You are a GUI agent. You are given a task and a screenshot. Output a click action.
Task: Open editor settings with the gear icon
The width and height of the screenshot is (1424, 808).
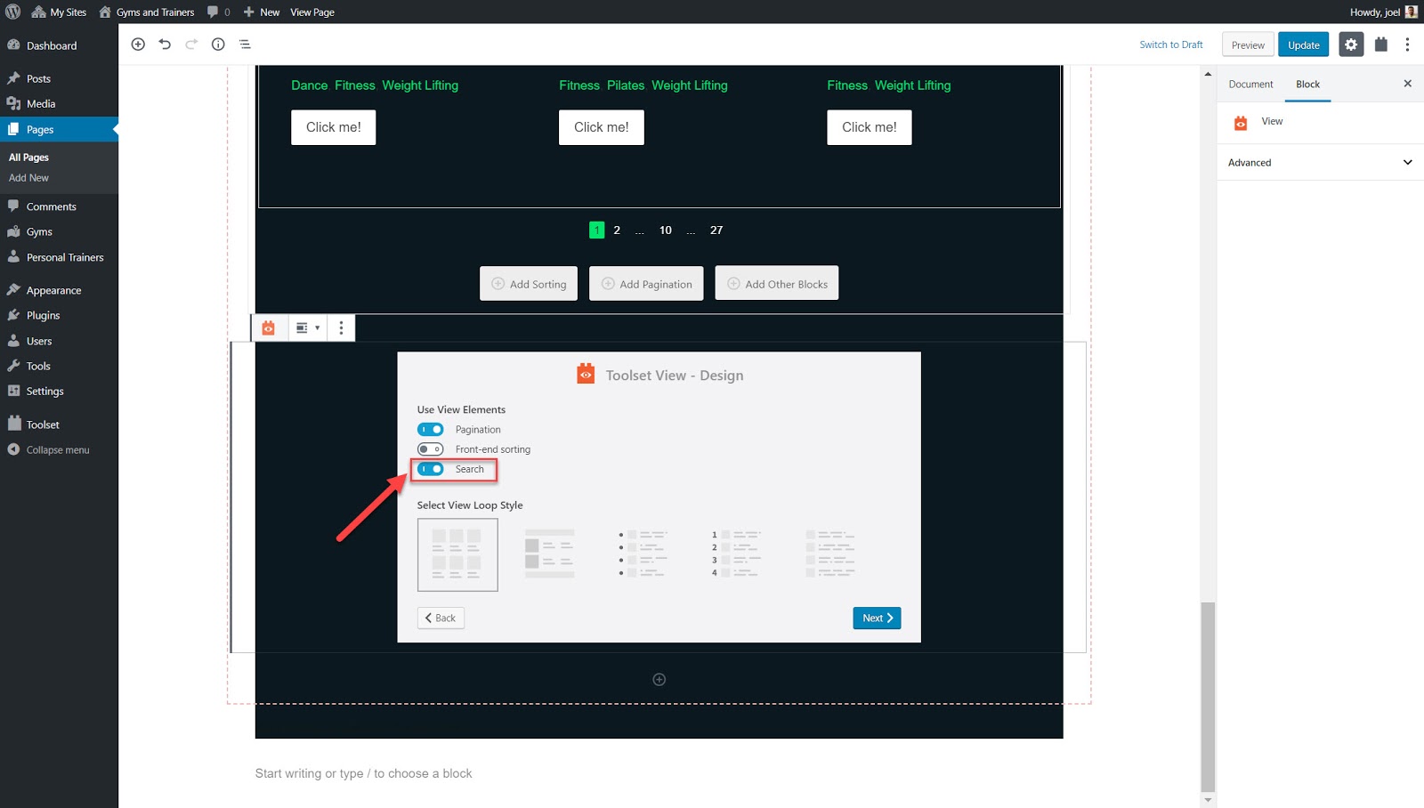(1351, 44)
